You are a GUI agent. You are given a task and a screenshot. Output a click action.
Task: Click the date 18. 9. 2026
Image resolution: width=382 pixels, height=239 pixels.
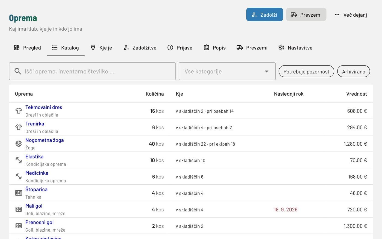click(286, 210)
